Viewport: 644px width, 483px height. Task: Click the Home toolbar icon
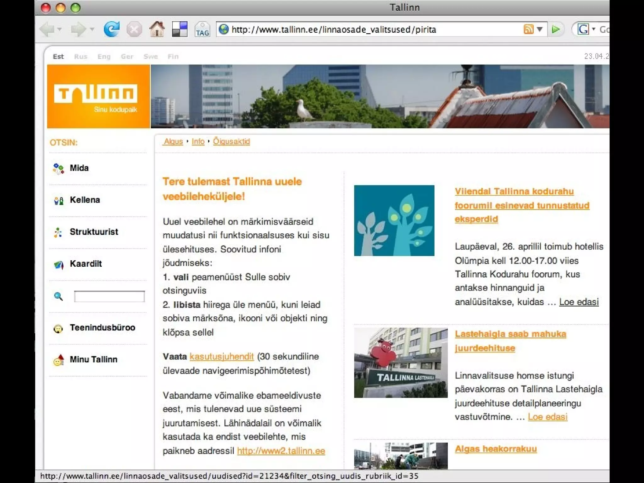(157, 30)
